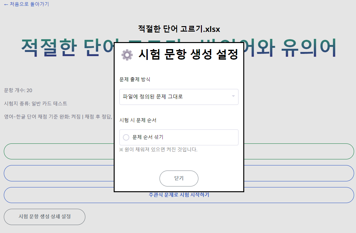356x233 pixels.
Task: Click the blue-outlined pill button behind the dialog
Action: (x=57, y=173)
